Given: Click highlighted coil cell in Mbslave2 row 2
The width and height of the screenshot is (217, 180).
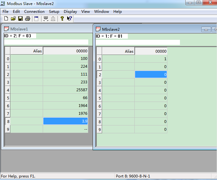Looking at the screenshot, I should [x=151, y=74].
